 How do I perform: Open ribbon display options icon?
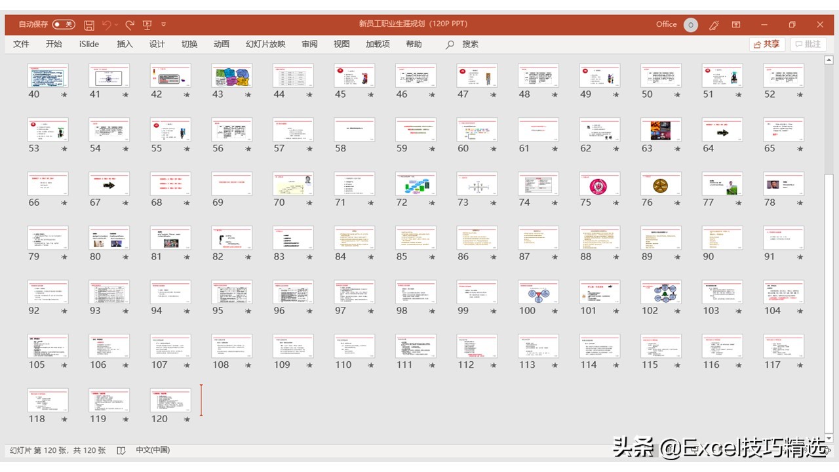click(x=736, y=24)
